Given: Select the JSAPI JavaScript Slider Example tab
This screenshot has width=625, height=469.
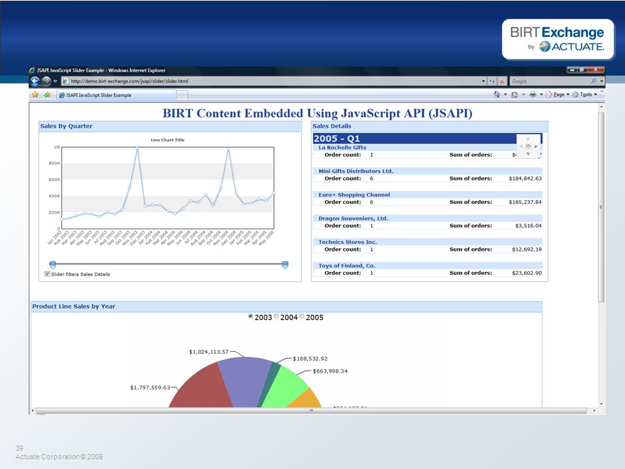Looking at the screenshot, I should tap(116, 95).
